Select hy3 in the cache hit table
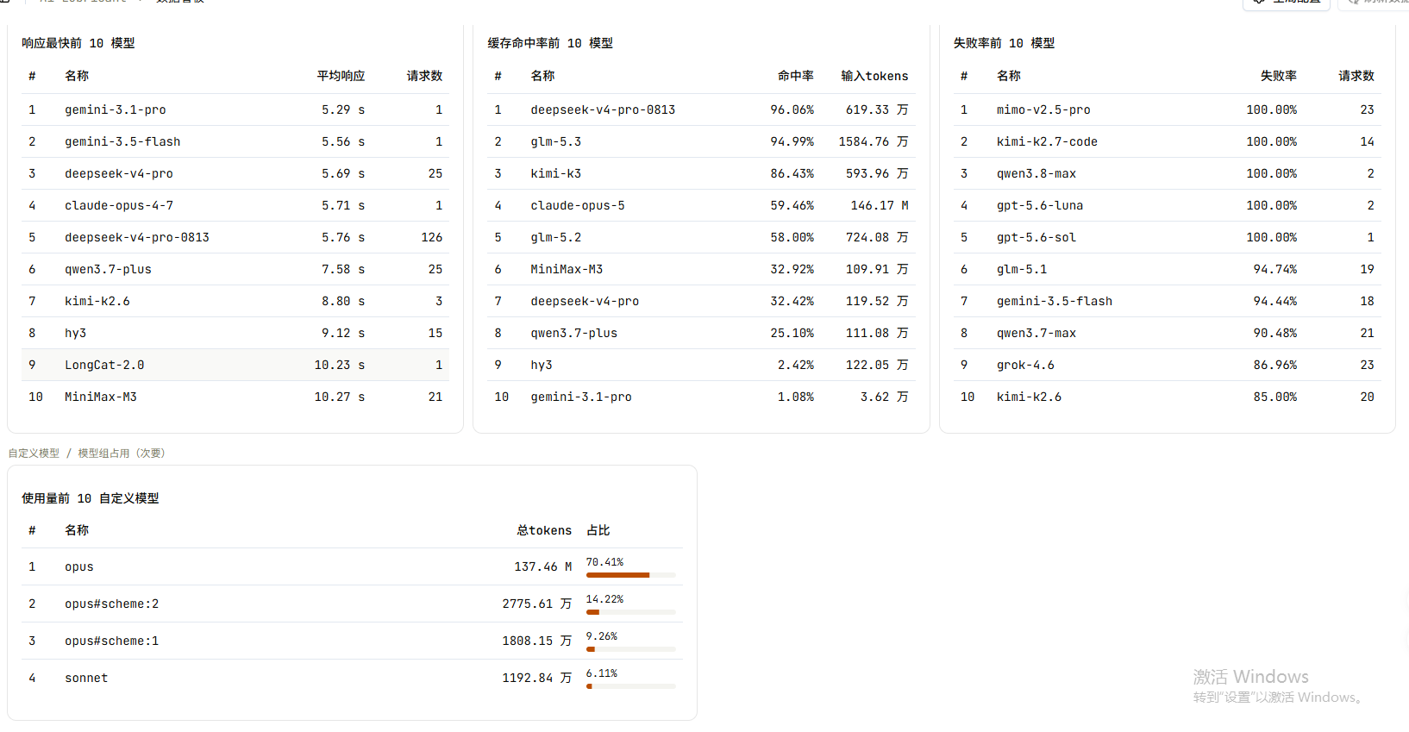This screenshot has height=732, width=1409. [701, 365]
